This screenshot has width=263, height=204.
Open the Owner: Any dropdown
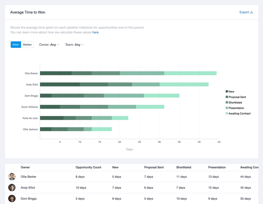pyautogui.click(x=49, y=45)
